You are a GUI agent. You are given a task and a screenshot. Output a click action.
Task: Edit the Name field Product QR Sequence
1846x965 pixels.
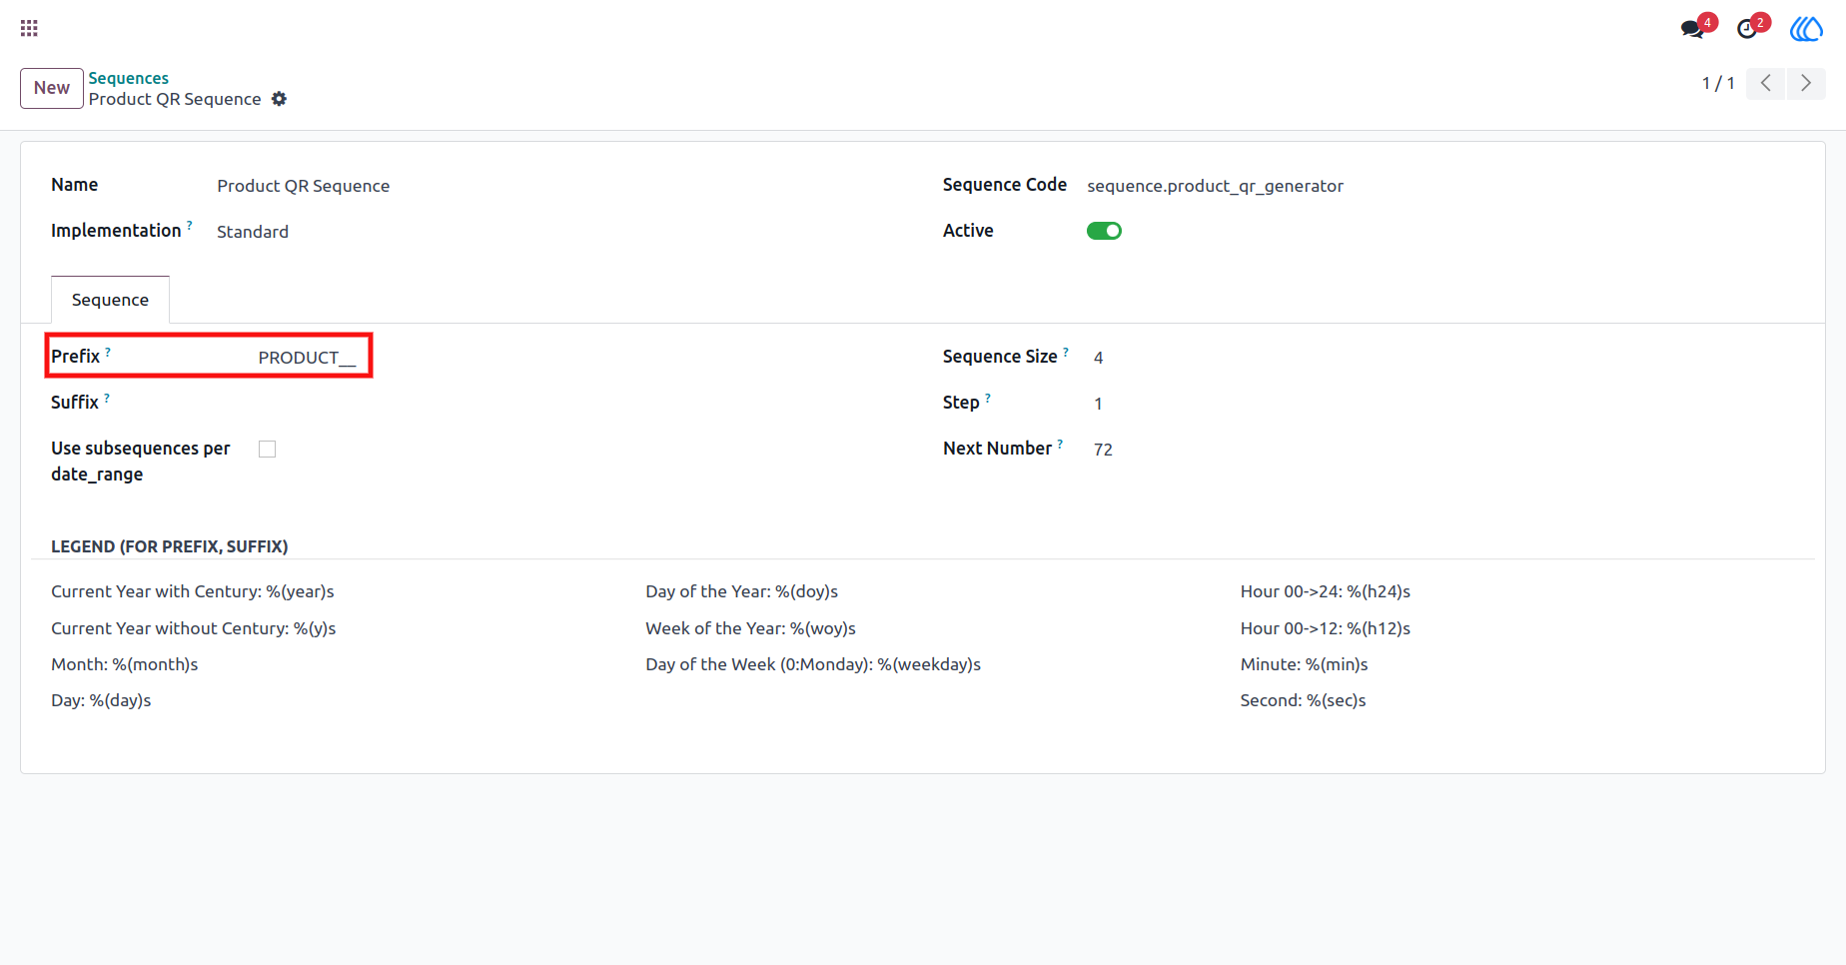[x=304, y=186]
